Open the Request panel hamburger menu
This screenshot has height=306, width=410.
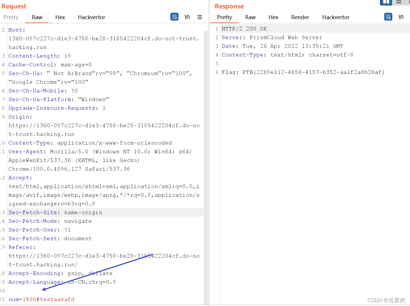tap(200, 17)
